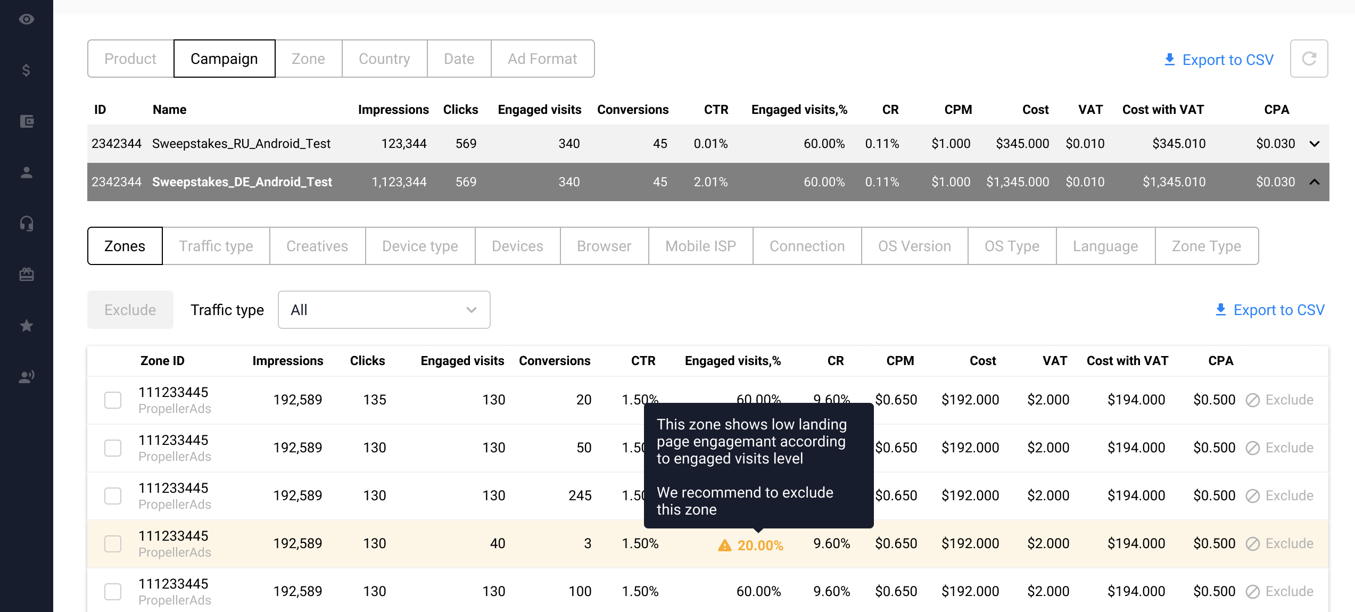Check the box for the first zone row
Screen dimensions: 1355x612
point(113,400)
